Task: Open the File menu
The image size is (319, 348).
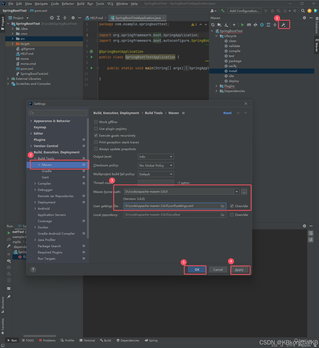Action: pyautogui.click(x=11, y=4)
